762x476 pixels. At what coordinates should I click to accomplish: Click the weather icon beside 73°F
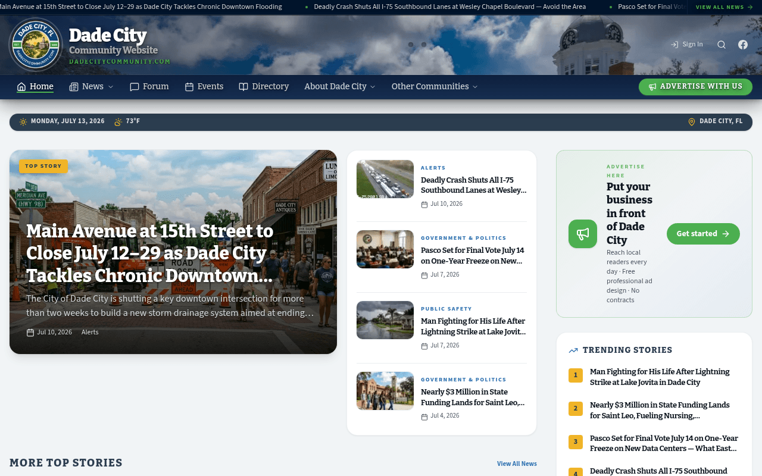(x=118, y=122)
